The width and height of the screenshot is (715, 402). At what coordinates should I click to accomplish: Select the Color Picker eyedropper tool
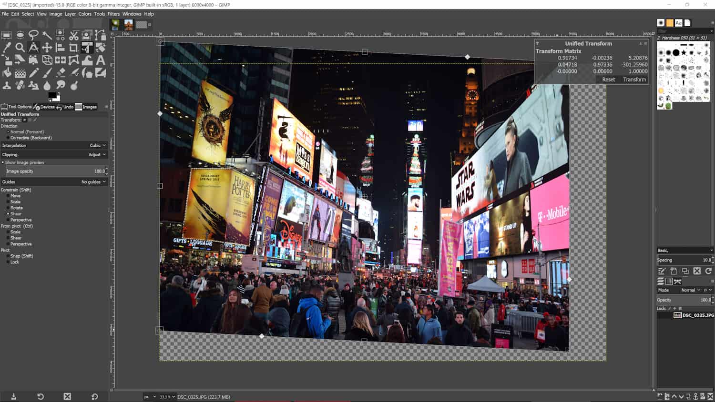tap(7, 47)
